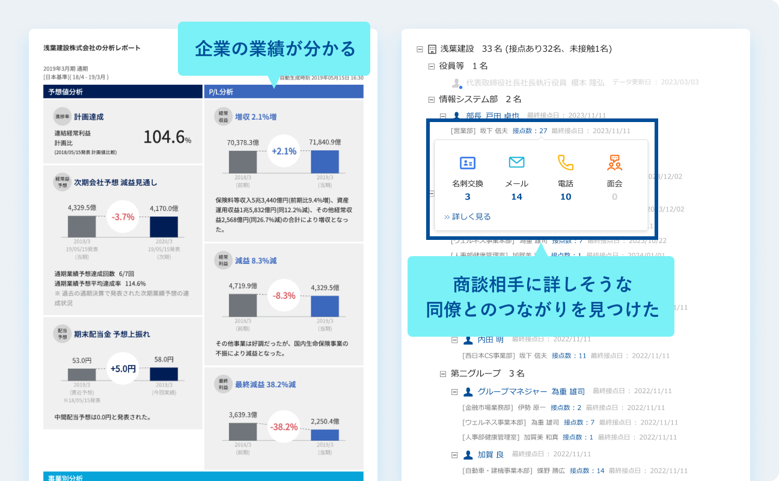Click the person icon beside 加賀 良

click(x=468, y=455)
